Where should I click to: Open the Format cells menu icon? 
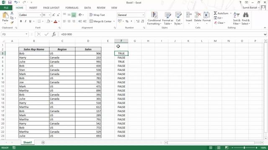click(206, 15)
